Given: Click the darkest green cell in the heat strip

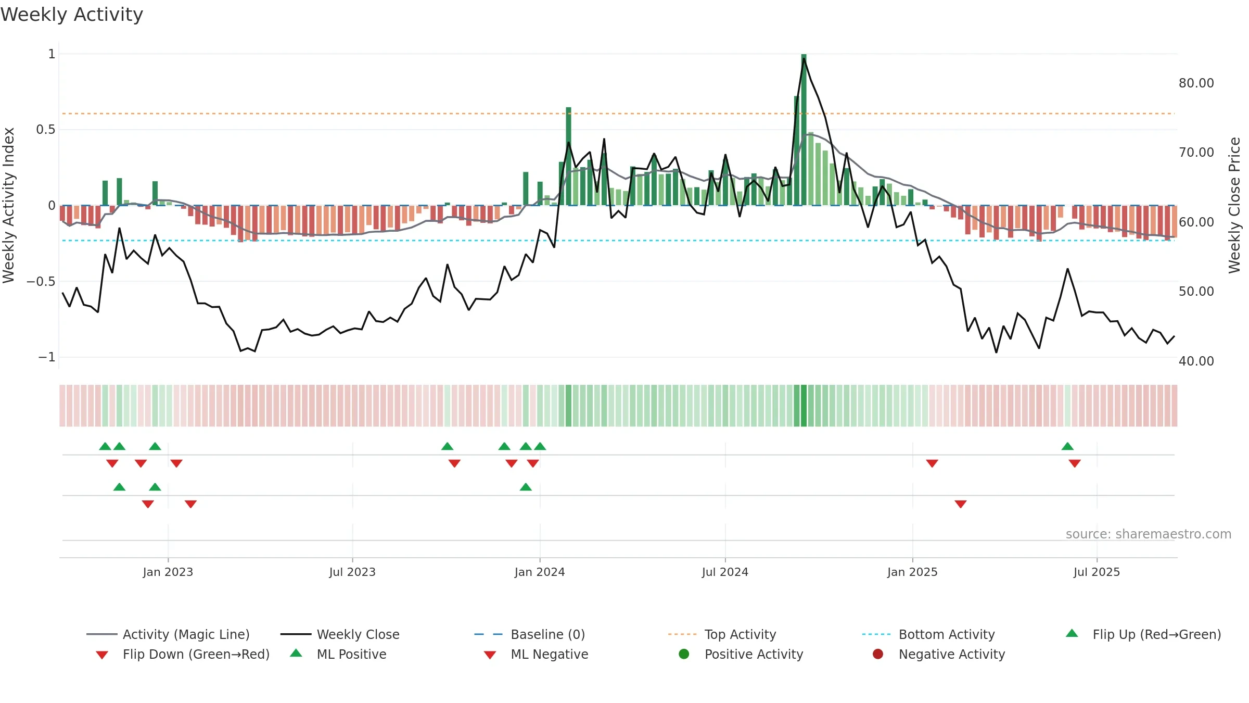Looking at the screenshot, I should 804,406.
